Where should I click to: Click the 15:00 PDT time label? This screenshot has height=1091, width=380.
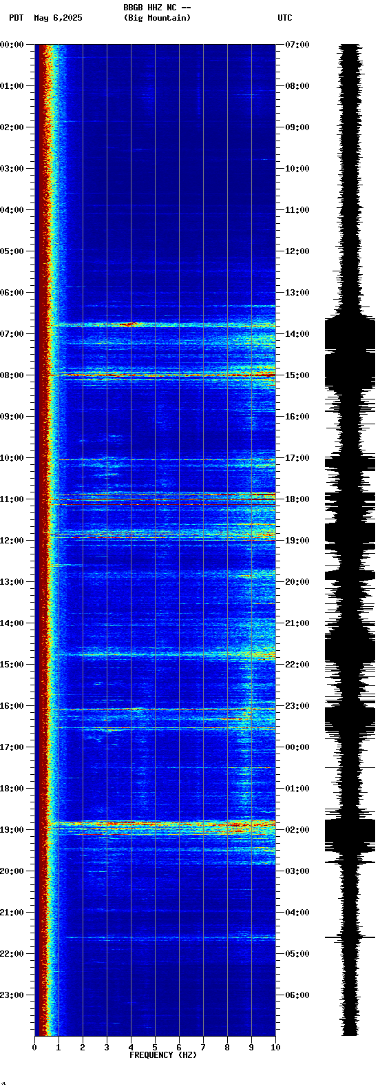click(12, 665)
